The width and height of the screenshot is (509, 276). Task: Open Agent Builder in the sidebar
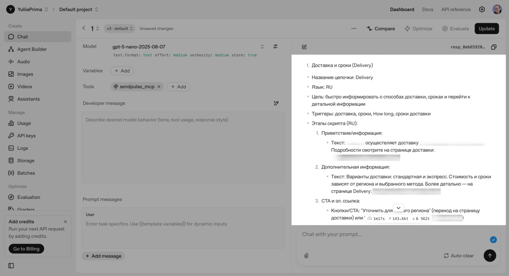coord(32,49)
